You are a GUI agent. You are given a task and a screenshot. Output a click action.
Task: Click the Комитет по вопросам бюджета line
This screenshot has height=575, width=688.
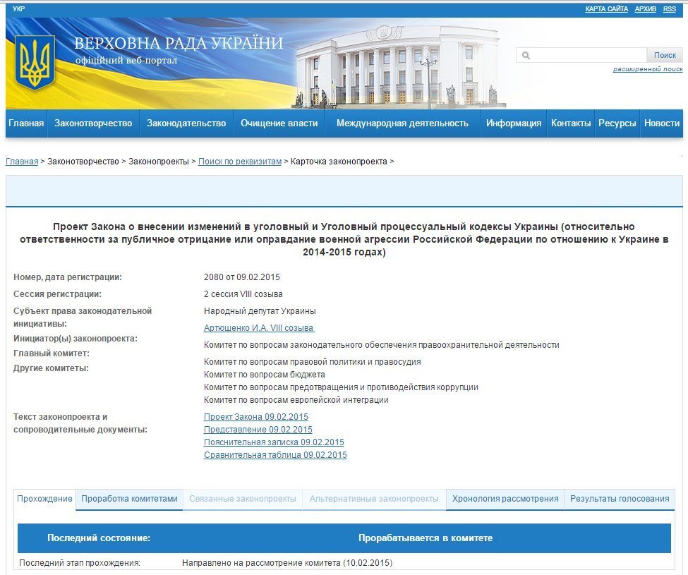point(264,375)
